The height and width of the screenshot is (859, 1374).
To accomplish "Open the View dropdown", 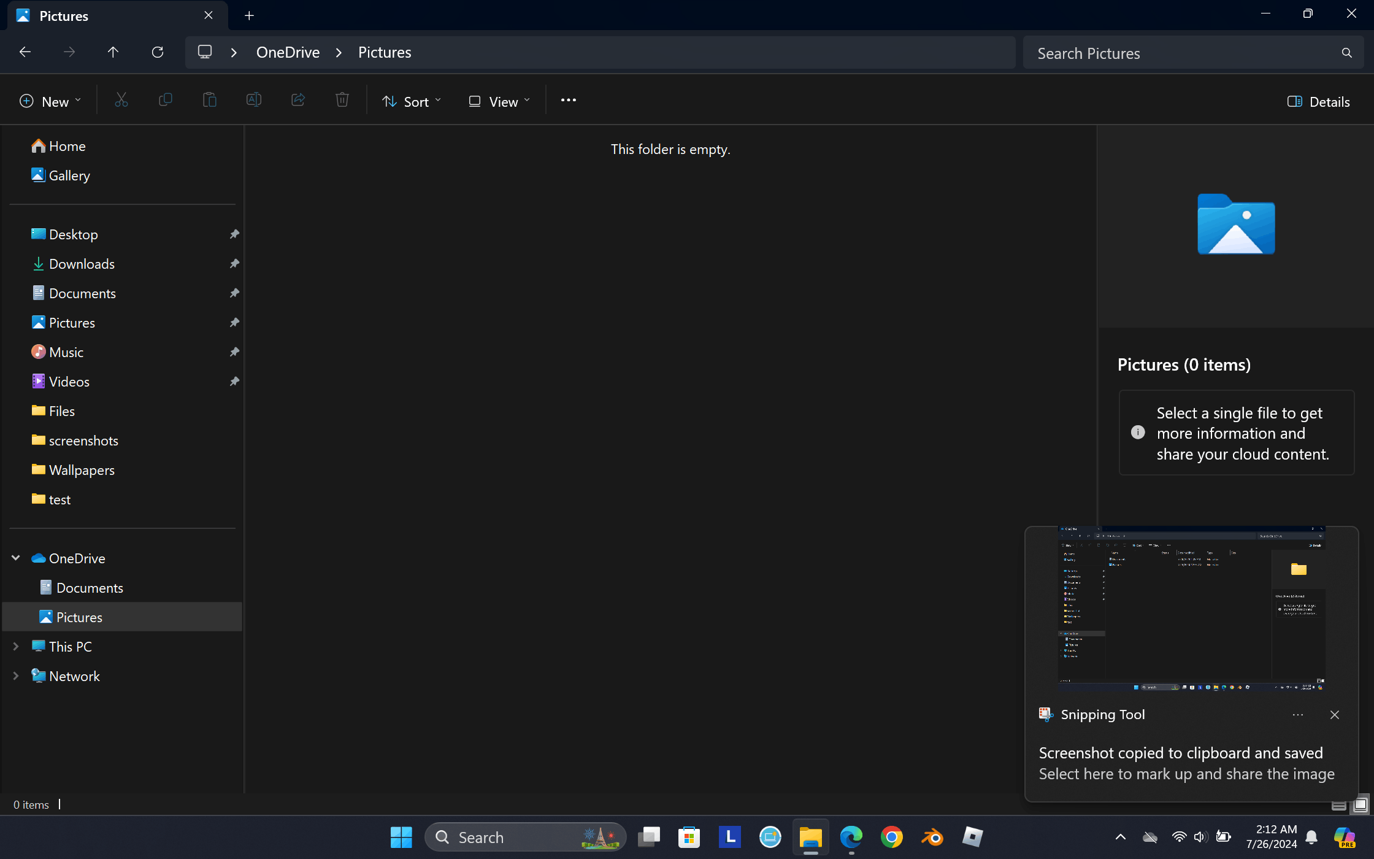I will coord(499,102).
